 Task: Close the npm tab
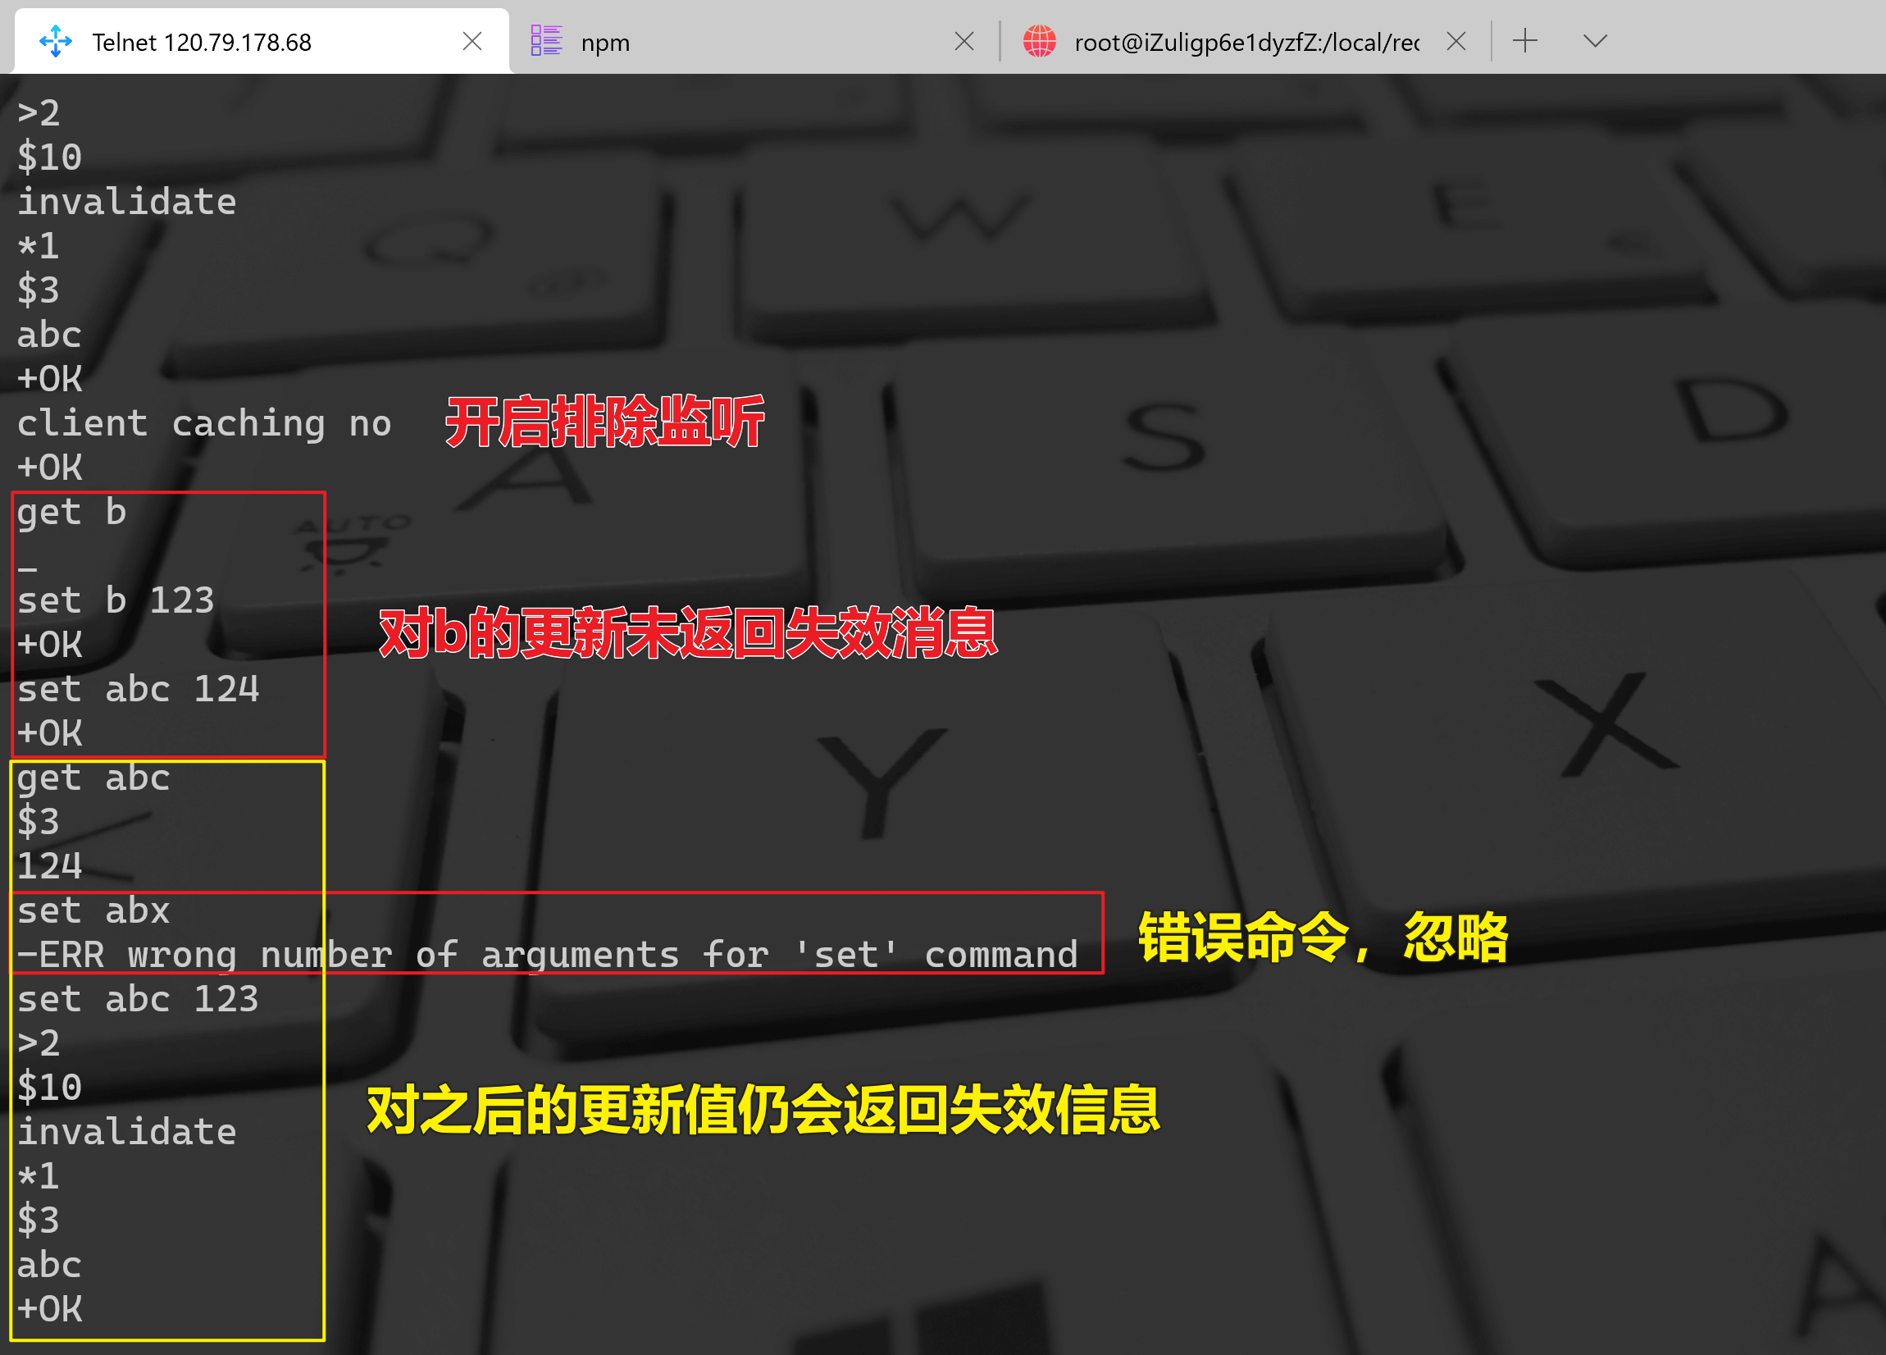tap(963, 41)
